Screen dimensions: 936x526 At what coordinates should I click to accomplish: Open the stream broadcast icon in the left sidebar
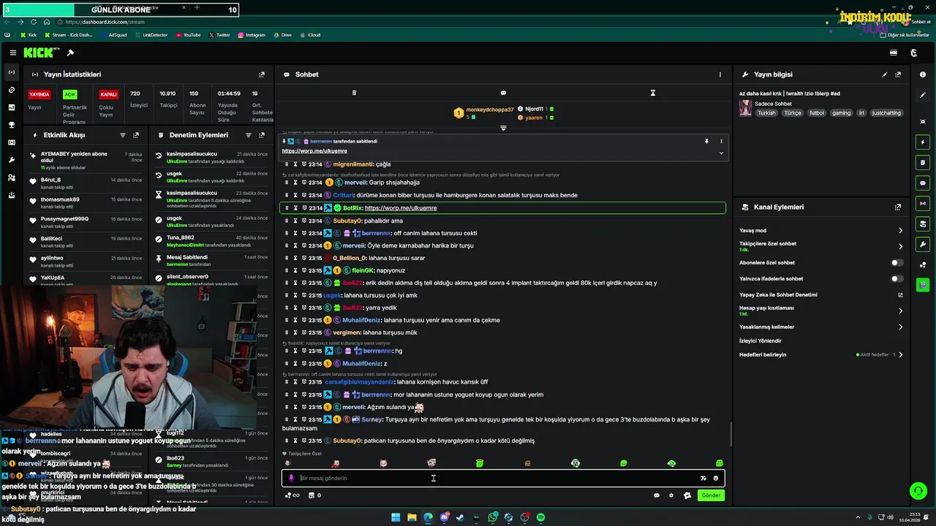pyautogui.click(x=11, y=72)
